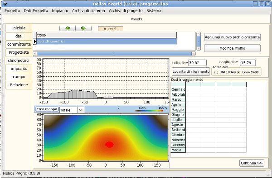Click the Continua >> button
Screen dimensions: 272x178
[x=252, y=163]
